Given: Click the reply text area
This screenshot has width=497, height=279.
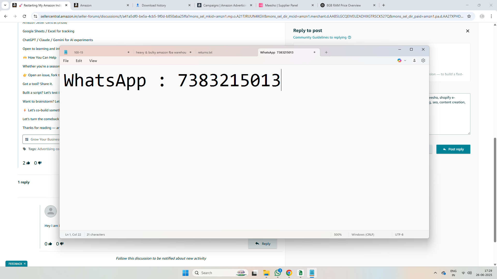Looking at the screenshot, I should point(450,114).
